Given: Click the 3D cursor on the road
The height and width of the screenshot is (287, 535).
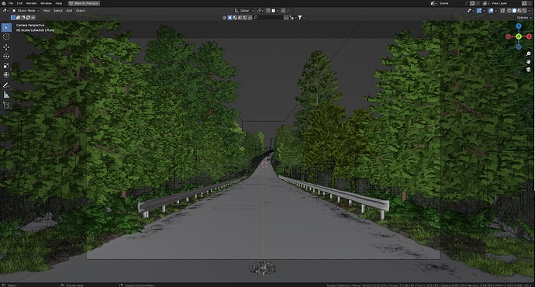Looking at the screenshot, I should [x=264, y=164].
